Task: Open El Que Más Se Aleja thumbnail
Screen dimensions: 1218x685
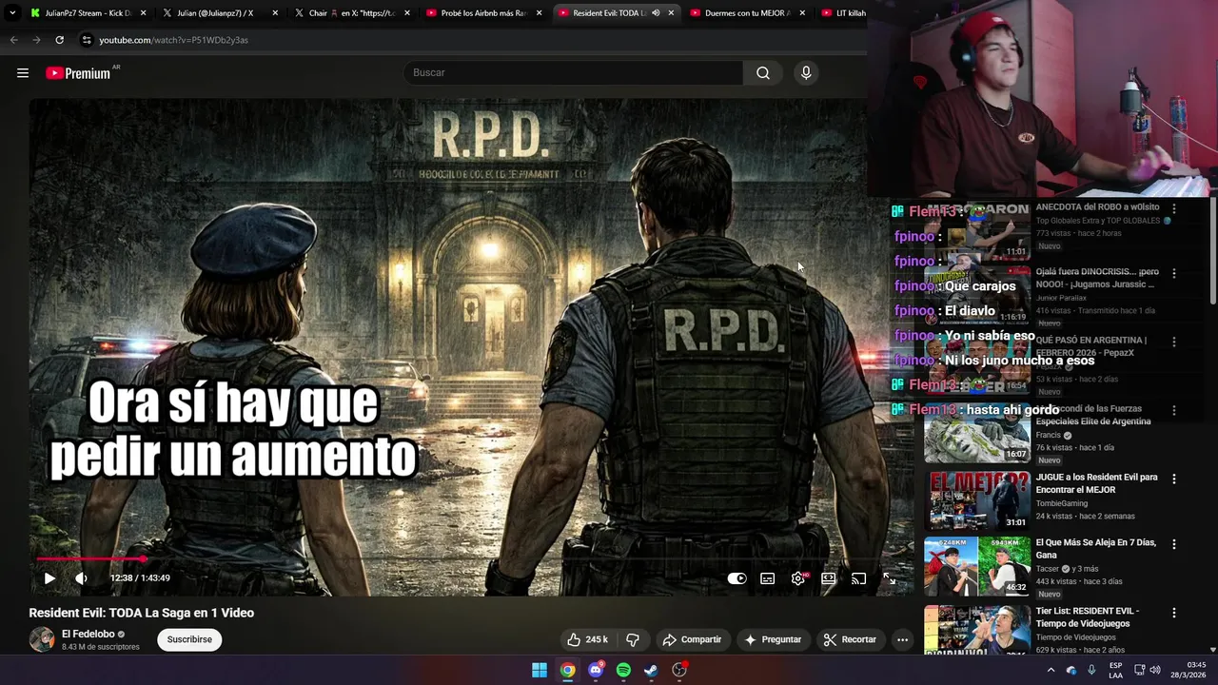Action: click(x=977, y=566)
